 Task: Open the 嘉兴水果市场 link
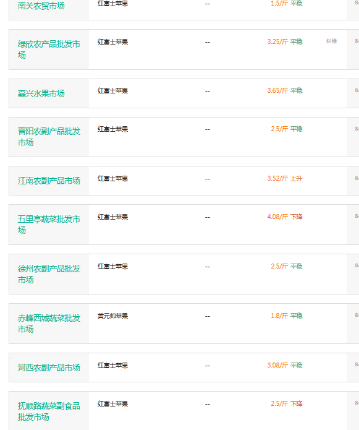41,93
